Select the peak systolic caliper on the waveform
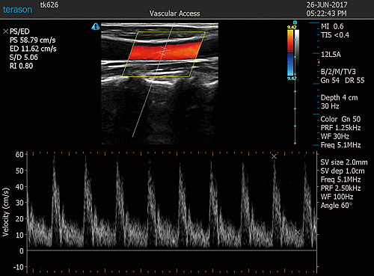374x276 pixels. [274, 156]
